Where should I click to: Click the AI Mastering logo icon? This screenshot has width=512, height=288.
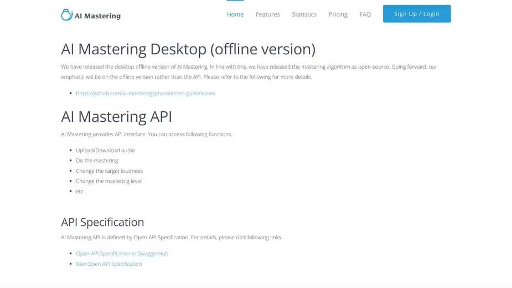pyautogui.click(x=66, y=15)
